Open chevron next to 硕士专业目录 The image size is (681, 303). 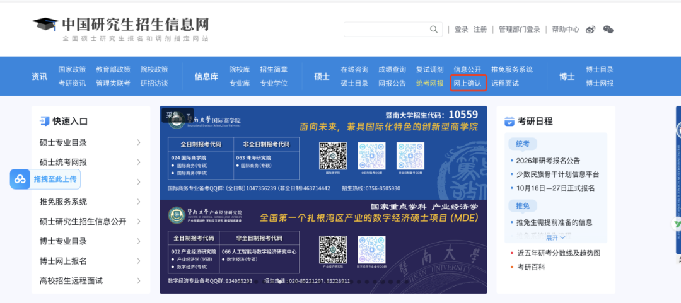tap(139, 142)
